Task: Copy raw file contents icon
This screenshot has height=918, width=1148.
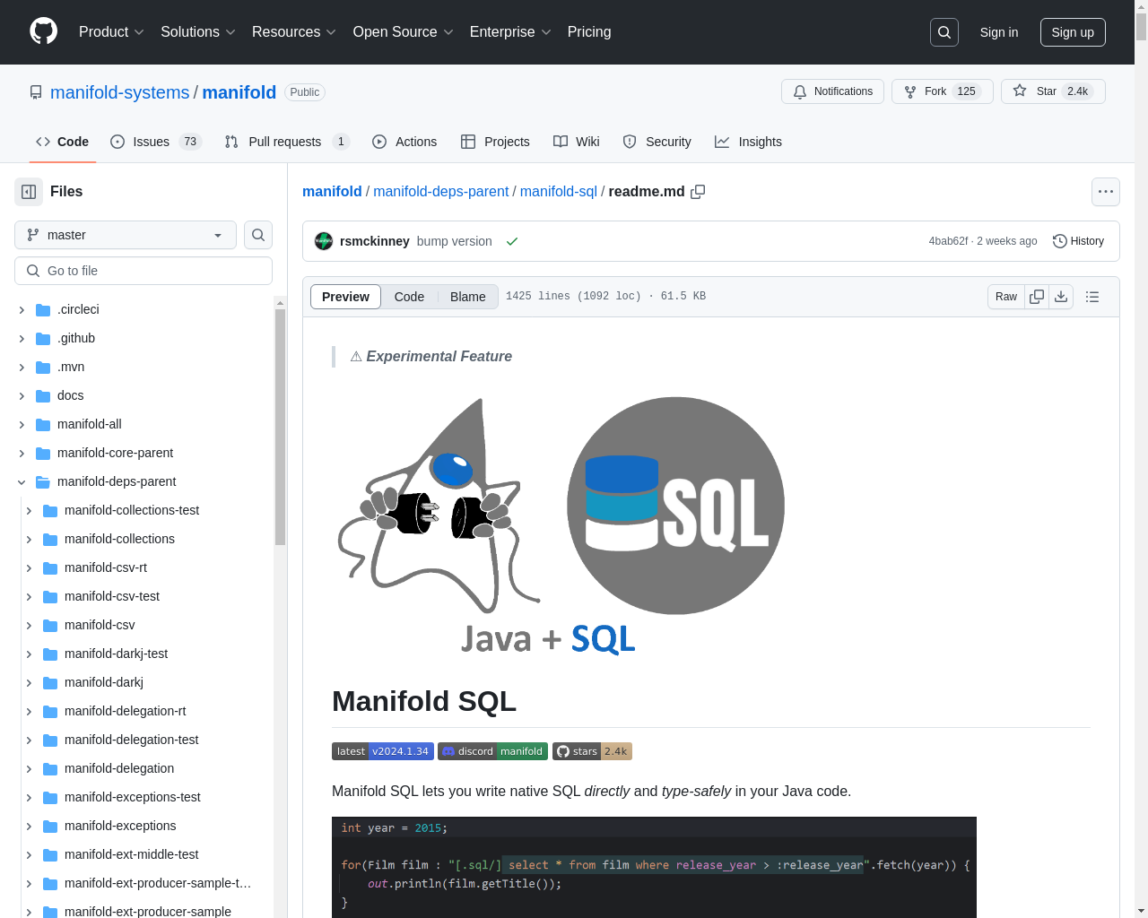Action: [1037, 297]
